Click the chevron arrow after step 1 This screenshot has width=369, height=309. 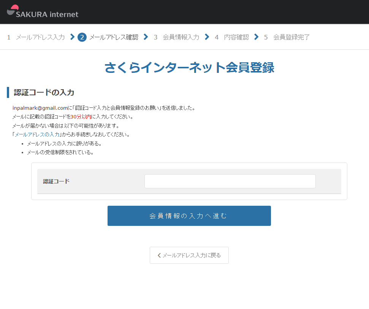pos(72,37)
